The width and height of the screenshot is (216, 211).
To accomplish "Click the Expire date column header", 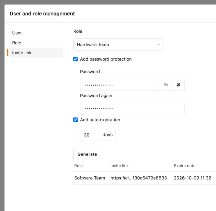I will point(184,166).
